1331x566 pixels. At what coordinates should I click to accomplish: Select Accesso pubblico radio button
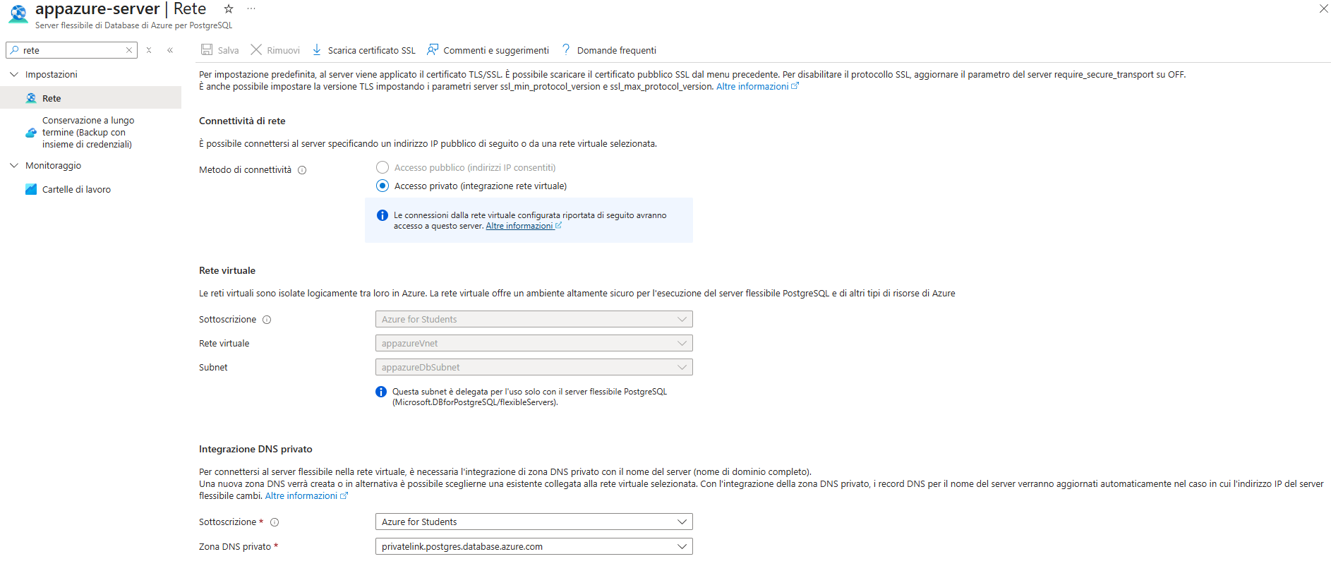click(383, 167)
